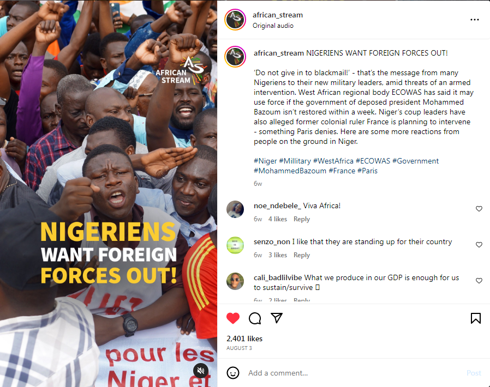The image size is (490, 387).
Task: Open Original audio link
Action: pos(273,26)
